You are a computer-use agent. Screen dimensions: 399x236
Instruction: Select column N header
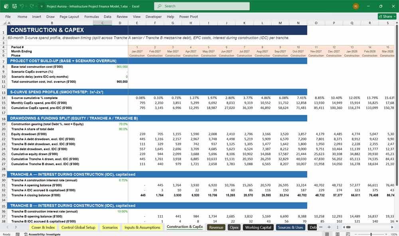pyautogui.click(x=298, y=23)
